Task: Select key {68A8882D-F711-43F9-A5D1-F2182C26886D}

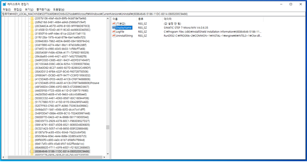Action: [x=62, y=148]
